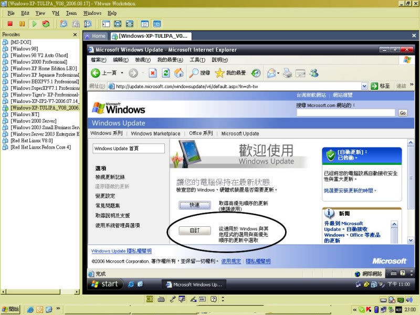Open the address bar dropdown arrow

coord(364,86)
